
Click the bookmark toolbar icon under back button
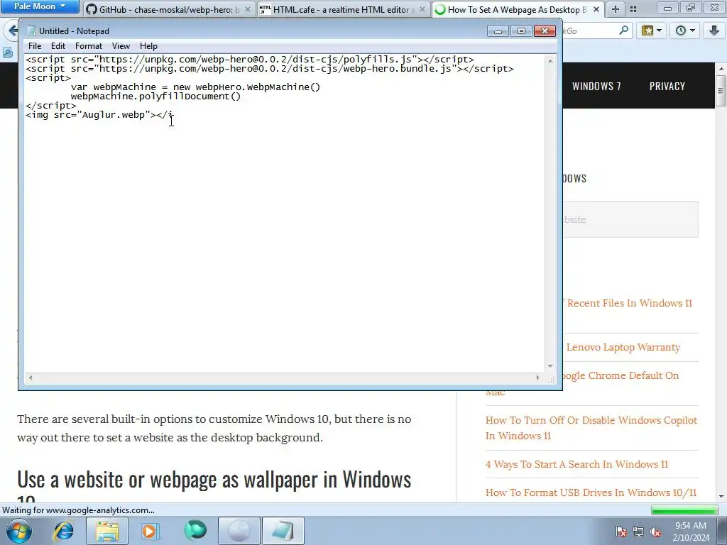tap(7, 53)
